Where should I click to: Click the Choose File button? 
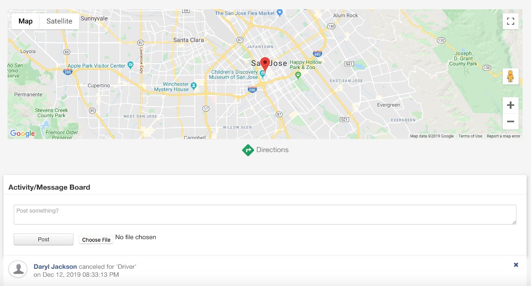(x=96, y=240)
